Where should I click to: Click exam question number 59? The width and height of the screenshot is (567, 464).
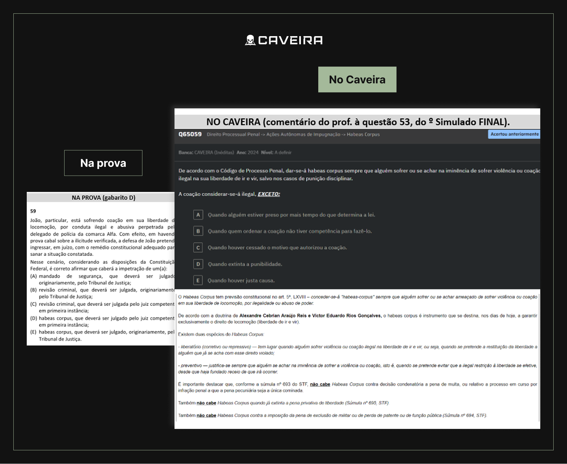pos(33,211)
